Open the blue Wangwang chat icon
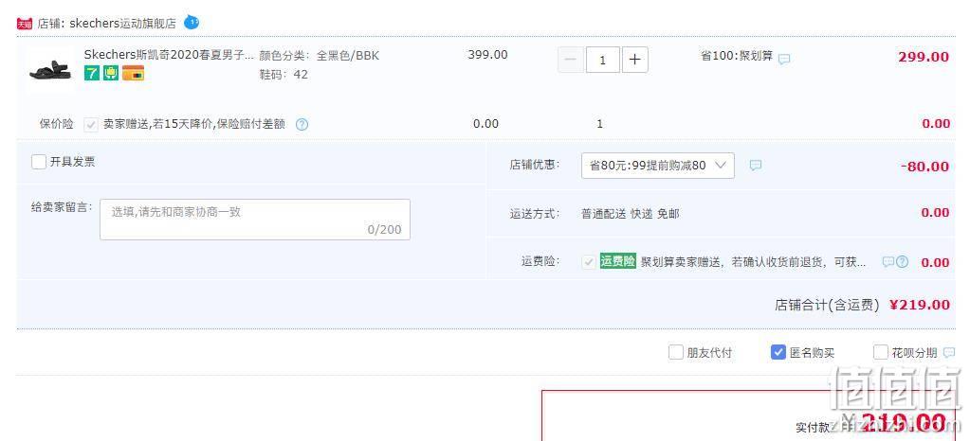Screen dimensions: 970x441 coord(192,23)
